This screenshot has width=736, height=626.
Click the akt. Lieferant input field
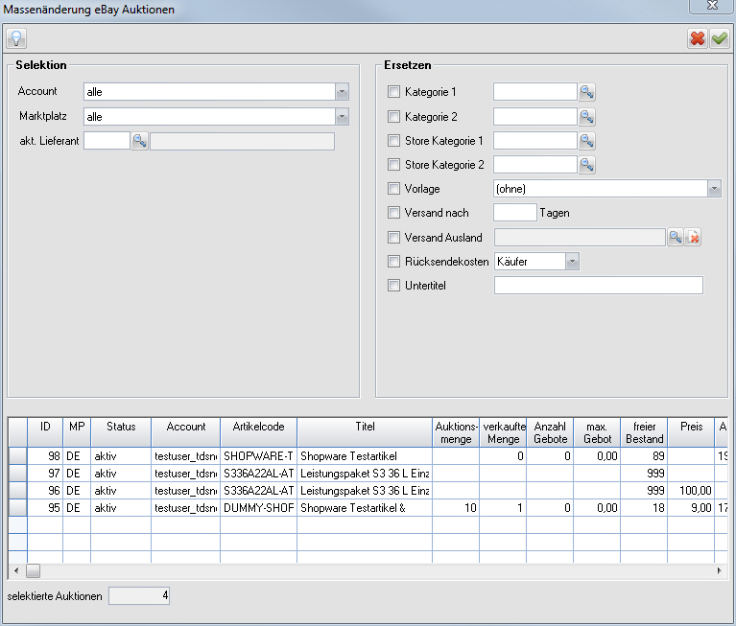click(x=107, y=141)
